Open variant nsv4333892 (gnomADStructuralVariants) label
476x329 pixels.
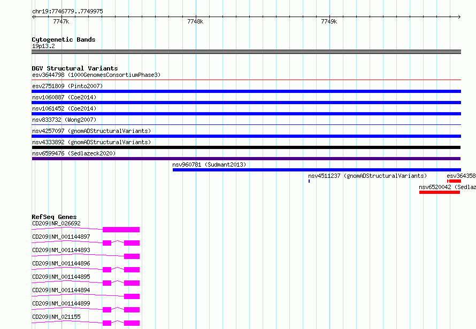point(91,142)
